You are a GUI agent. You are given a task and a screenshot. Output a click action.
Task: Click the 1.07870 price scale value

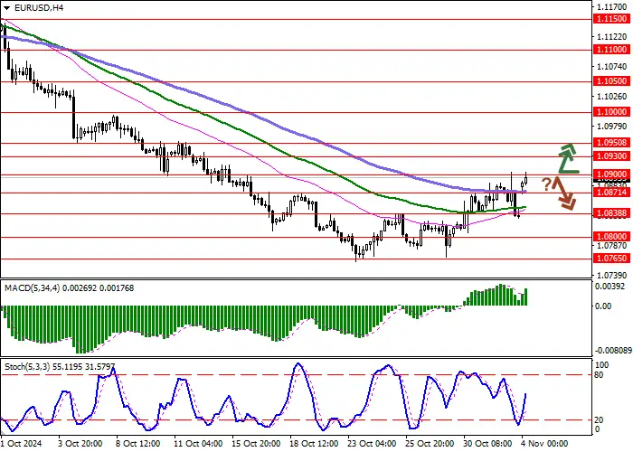pyautogui.click(x=612, y=245)
